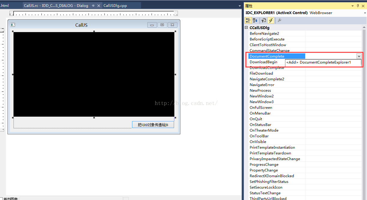Click the 属性 Properties panel title
Image resolution: width=367 pixels, height=200 pixels.
tap(249, 6)
